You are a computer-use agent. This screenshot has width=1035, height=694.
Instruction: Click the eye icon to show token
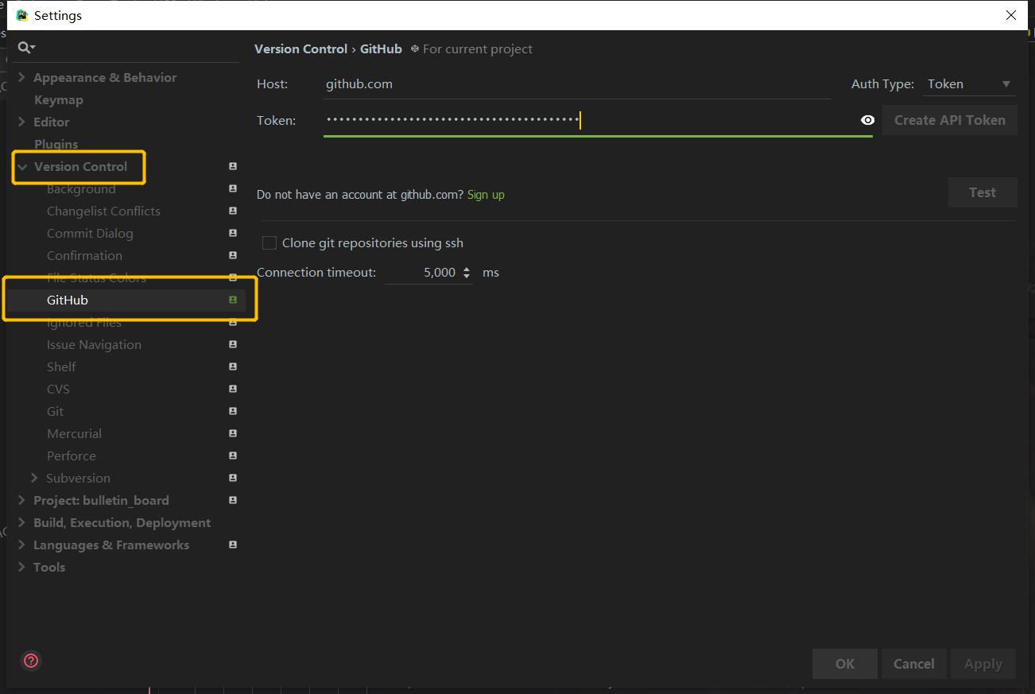(x=867, y=120)
